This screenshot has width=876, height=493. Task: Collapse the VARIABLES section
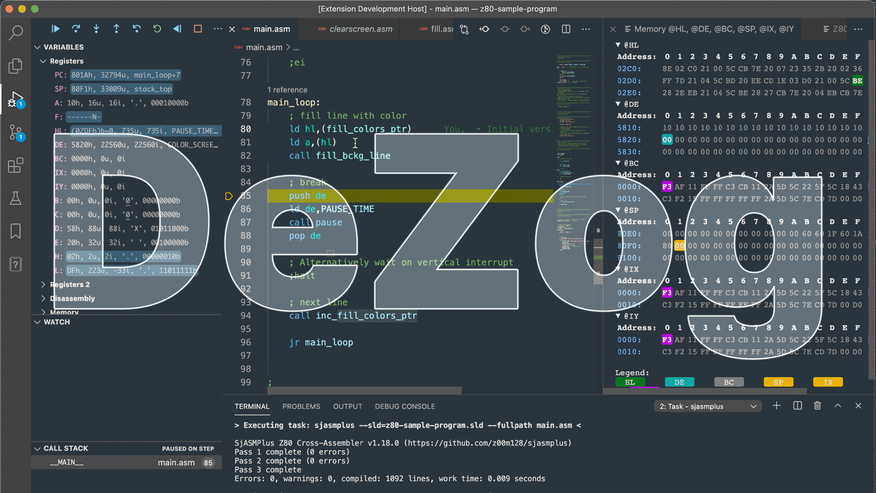[x=37, y=47]
